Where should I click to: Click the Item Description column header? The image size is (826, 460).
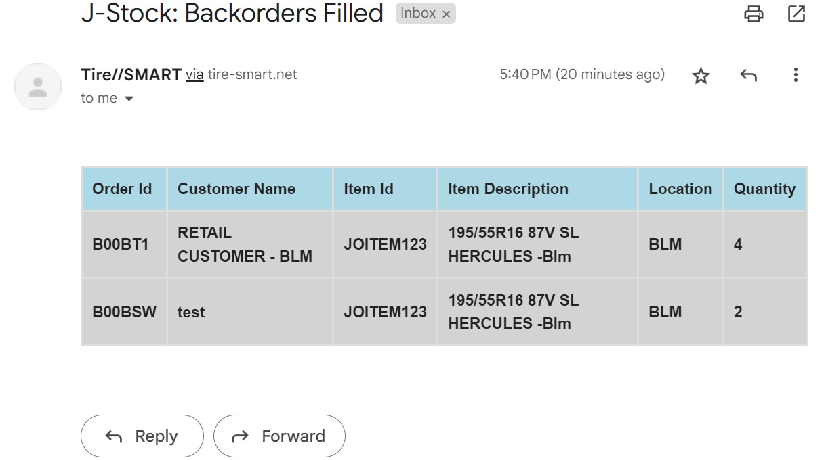[x=508, y=189]
